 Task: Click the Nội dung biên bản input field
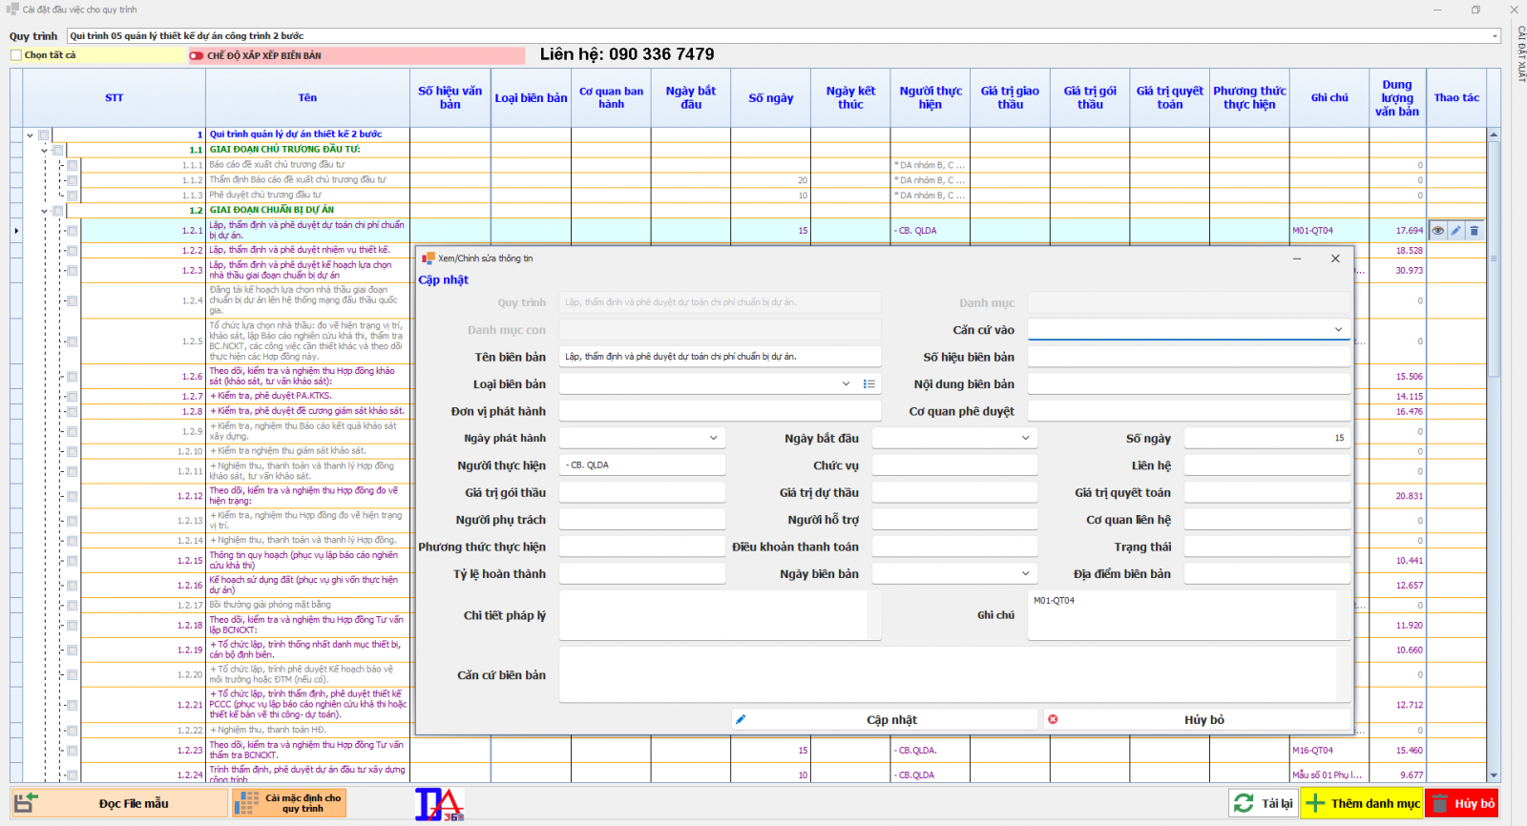1189,384
